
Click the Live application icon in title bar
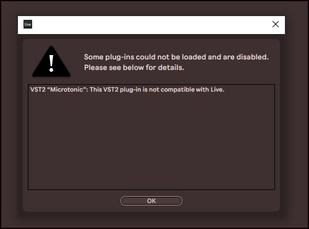(x=28, y=24)
